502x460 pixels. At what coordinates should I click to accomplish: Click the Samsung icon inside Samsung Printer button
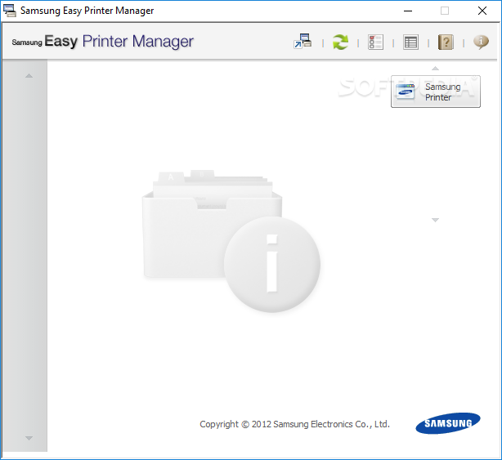click(406, 92)
